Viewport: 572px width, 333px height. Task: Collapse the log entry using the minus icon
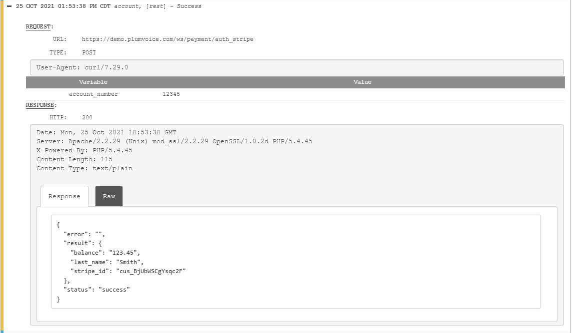point(9,6)
